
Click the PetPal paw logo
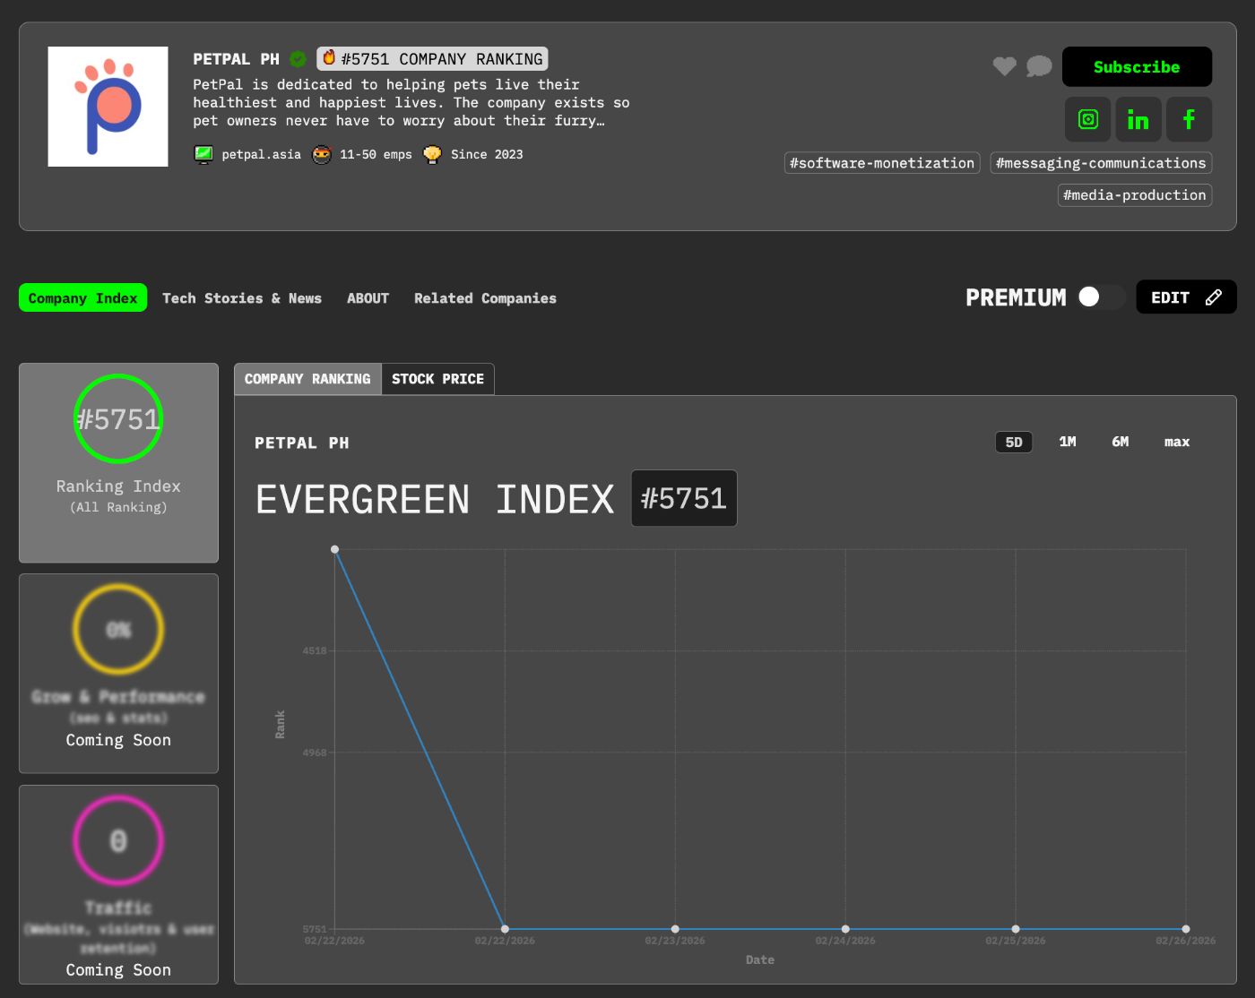point(108,107)
